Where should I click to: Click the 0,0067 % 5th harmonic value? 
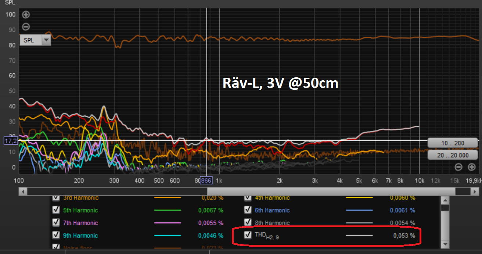pyautogui.click(x=211, y=210)
